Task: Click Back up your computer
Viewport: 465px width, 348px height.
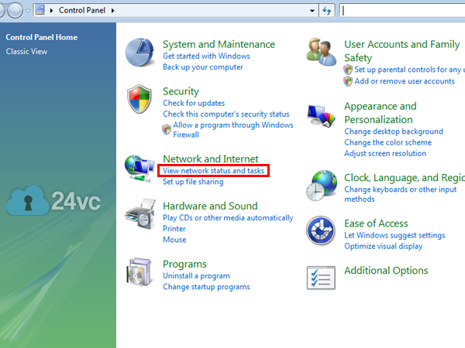Action: pyautogui.click(x=203, y=67)
